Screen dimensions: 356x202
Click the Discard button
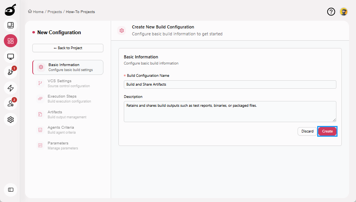(x=307, y=131)
